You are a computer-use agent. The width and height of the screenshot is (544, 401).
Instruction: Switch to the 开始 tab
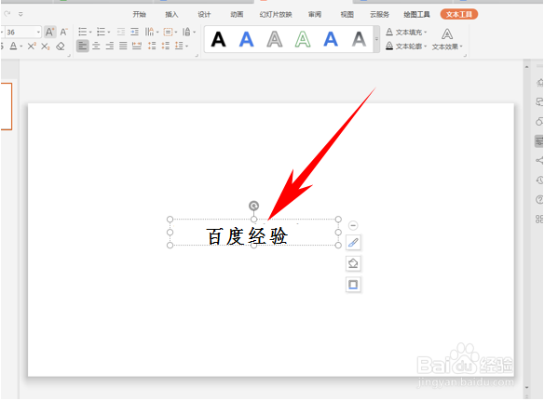click(x=139, y=14)
